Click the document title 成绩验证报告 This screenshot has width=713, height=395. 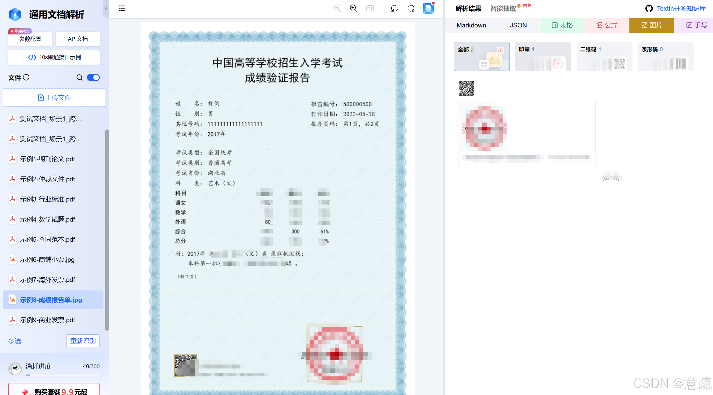point(277,78)
